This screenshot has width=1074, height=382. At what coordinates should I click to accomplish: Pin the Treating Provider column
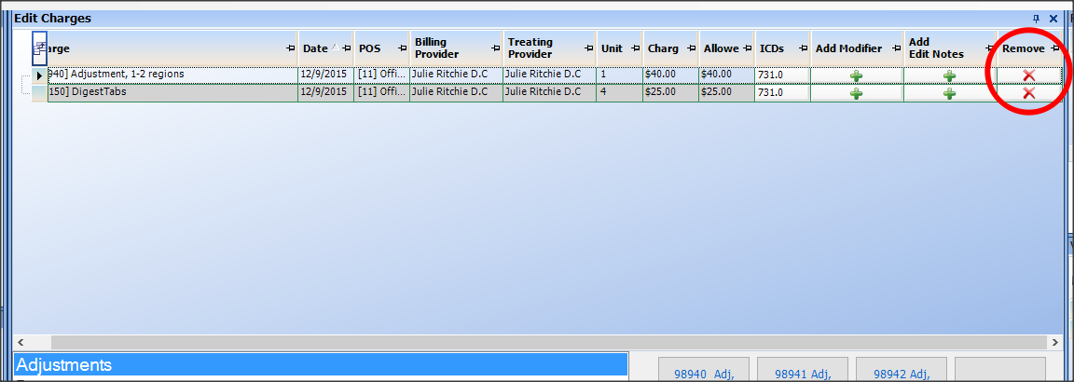pyautogui.click(x=589, y=48)
